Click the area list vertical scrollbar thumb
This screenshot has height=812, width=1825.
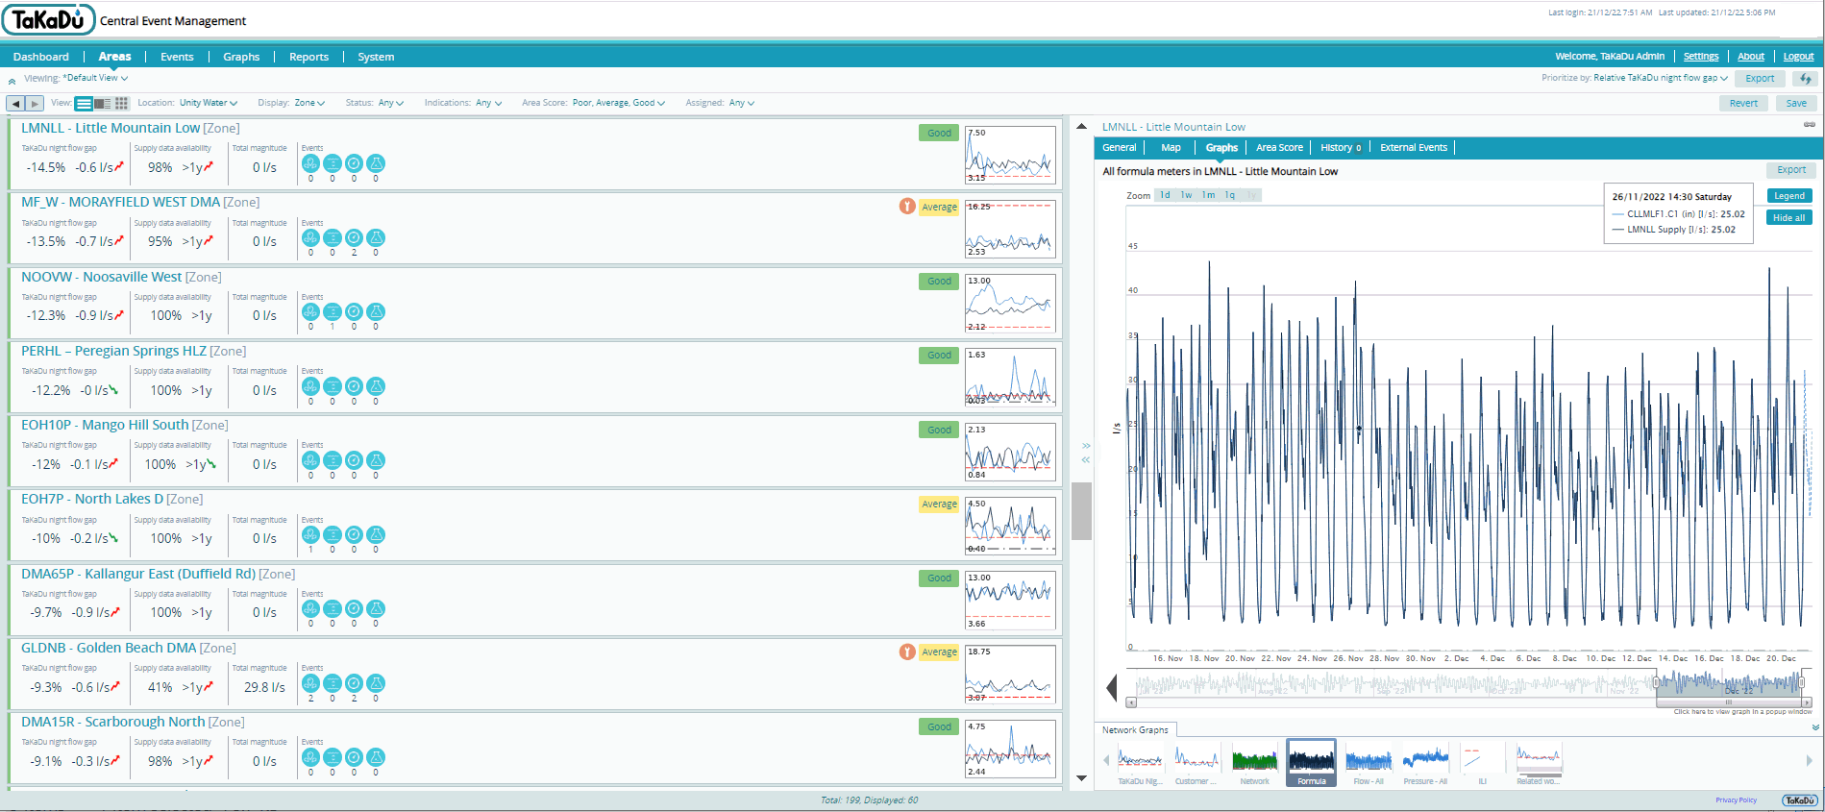pyautogui.click(x=1081, y=511)
